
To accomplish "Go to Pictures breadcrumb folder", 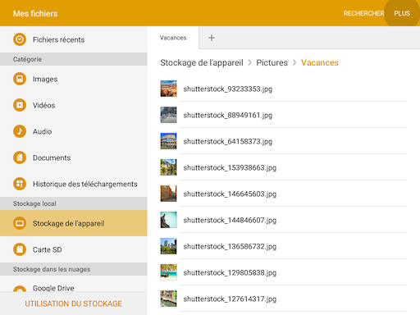I will tap(272, 63).
